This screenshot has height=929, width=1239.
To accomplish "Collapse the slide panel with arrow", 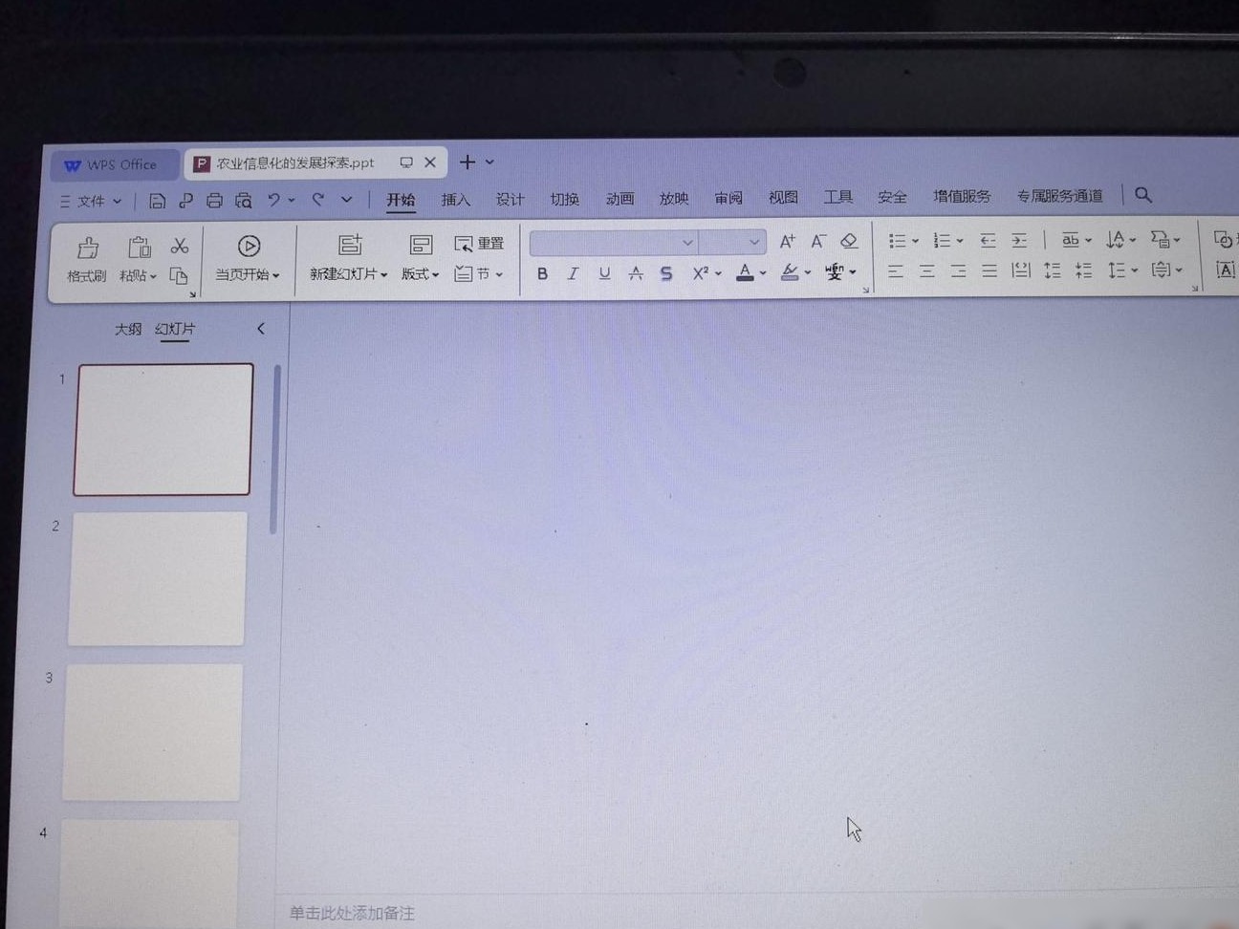I will 261,329.
